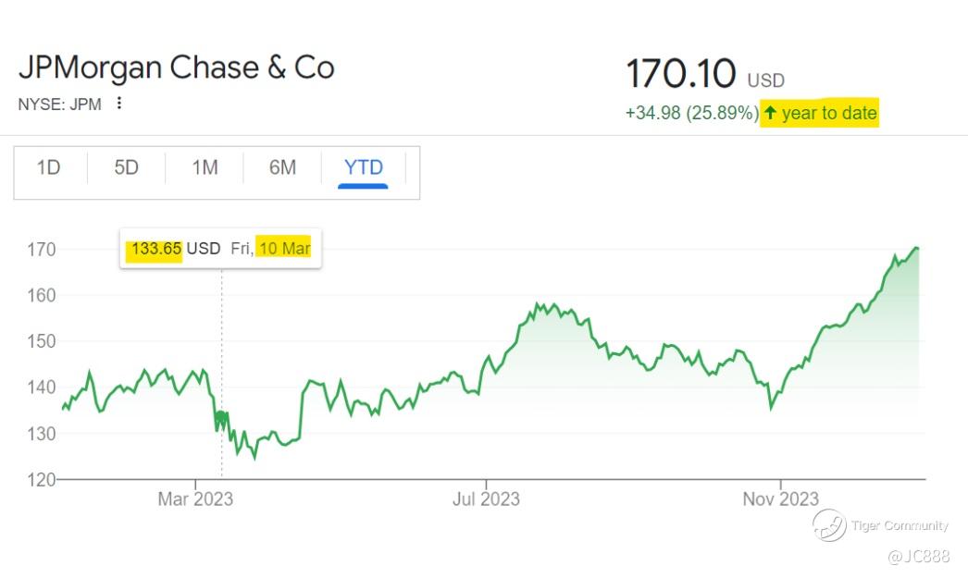The height and width of the screenshot is (578, 968).
Task: Click the JPMorgan Chase & Co title
Action: click(176, 68)
